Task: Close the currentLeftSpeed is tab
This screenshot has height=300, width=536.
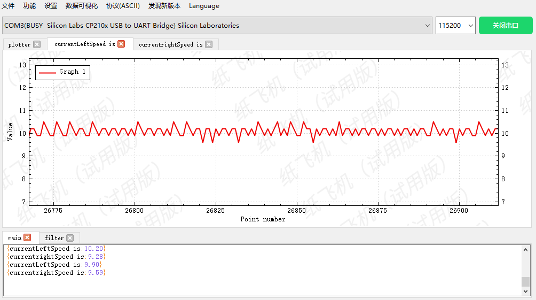Action: tap(121, 44)
